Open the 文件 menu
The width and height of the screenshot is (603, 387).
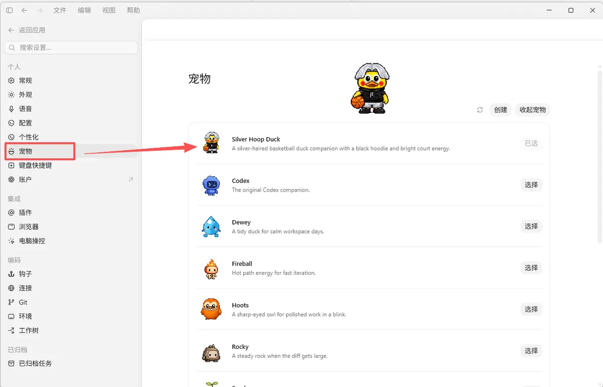pyautogui.click(x=60, y=10)
